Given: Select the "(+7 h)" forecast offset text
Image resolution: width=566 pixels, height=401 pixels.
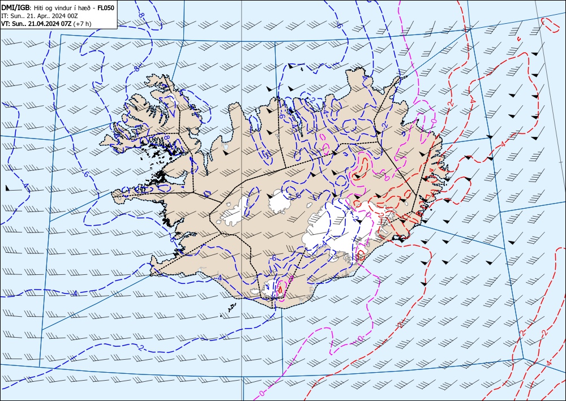Looking at the screenshot, I should point(82,24).
